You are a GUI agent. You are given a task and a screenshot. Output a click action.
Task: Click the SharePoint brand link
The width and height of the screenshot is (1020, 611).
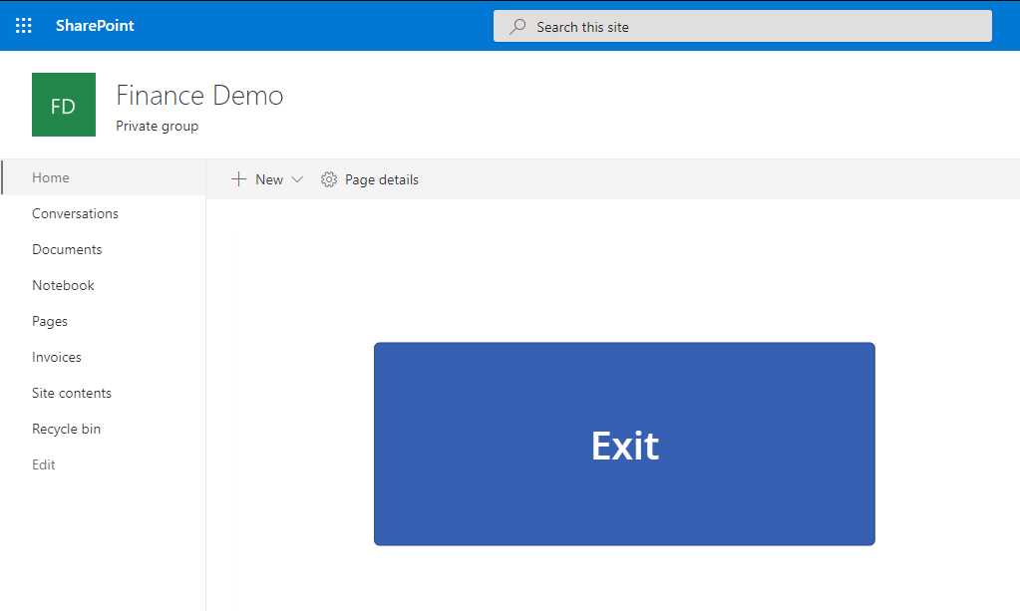(95, 25)
